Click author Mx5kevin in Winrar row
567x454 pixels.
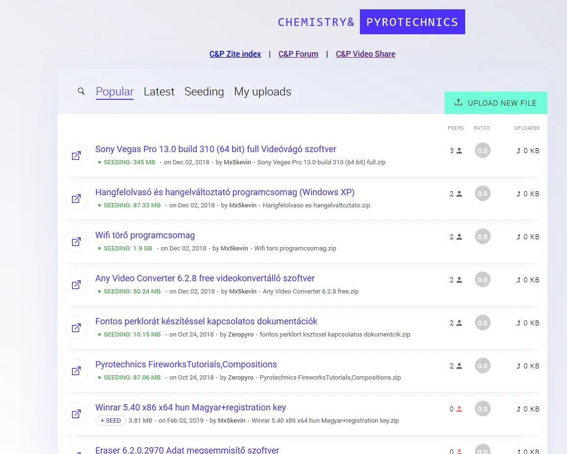coord(232,420)
